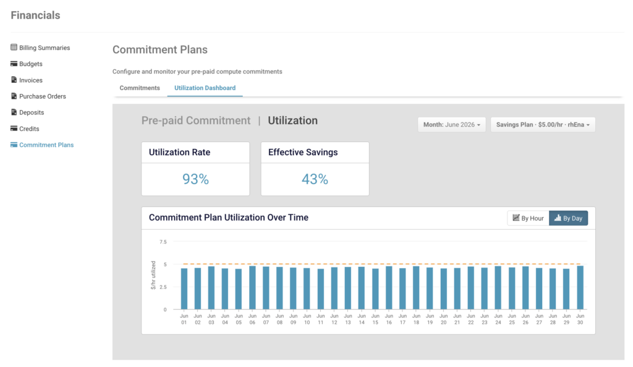Click the $/hr utilized axis label

153,275
